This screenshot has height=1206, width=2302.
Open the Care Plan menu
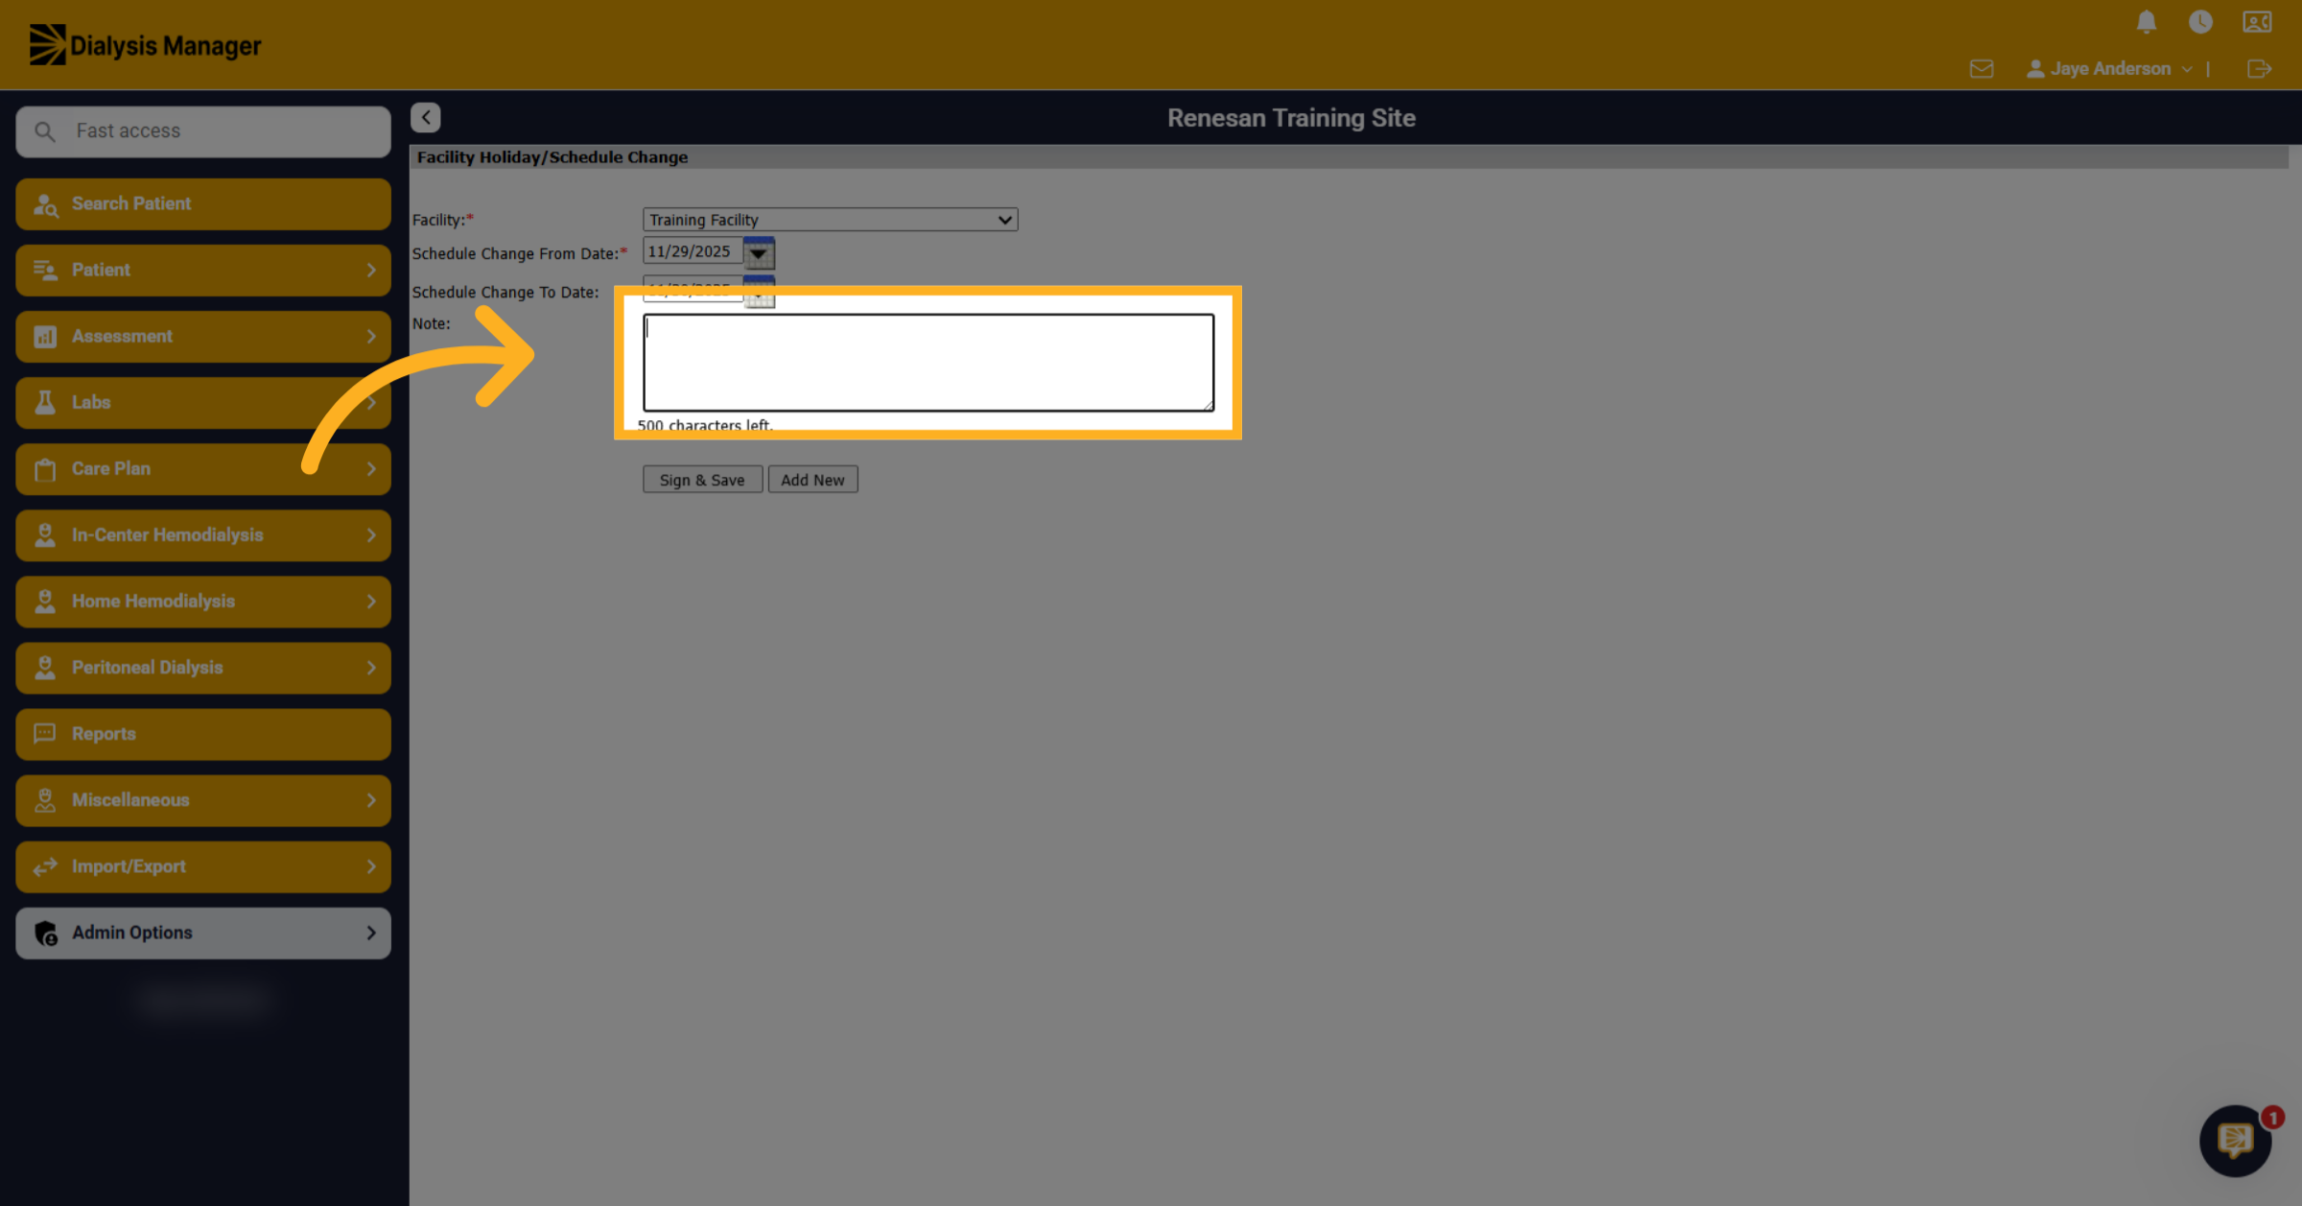click(203, 468)
